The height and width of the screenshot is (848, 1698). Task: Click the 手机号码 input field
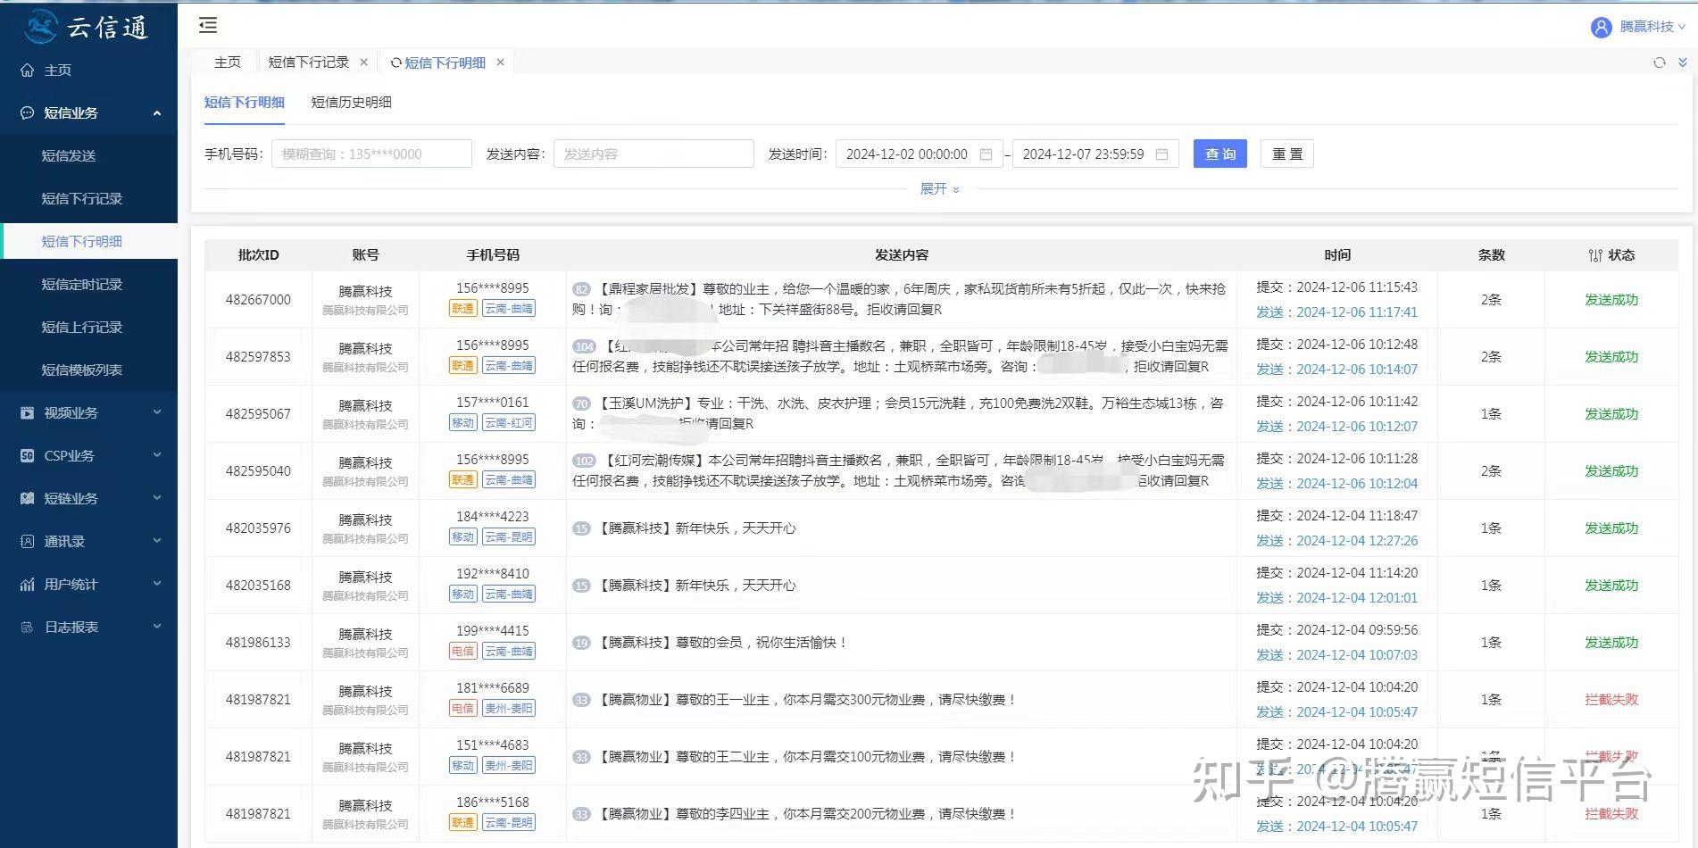click(x=371, y=154)
